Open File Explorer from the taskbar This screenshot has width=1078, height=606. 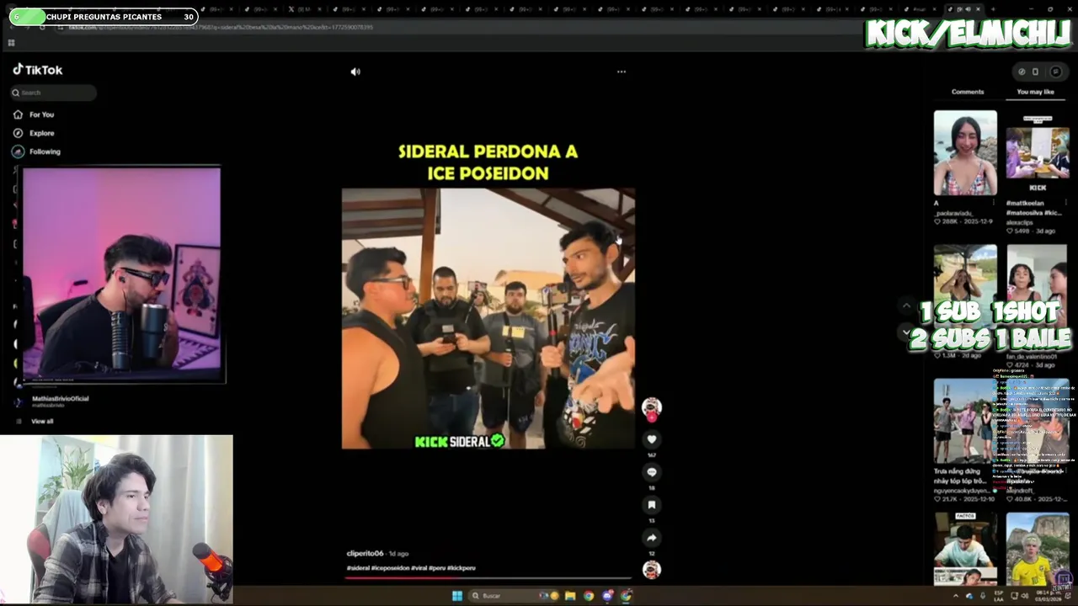(x=570, y=596)
